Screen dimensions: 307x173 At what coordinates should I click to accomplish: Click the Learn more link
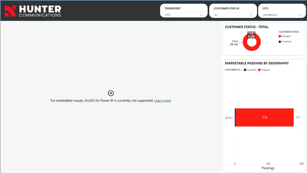coord(163,100)
